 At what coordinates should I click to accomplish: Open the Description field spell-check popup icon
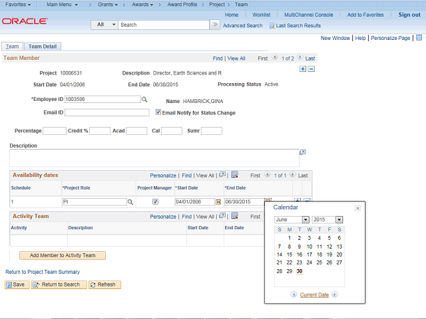tap(302, 152)
